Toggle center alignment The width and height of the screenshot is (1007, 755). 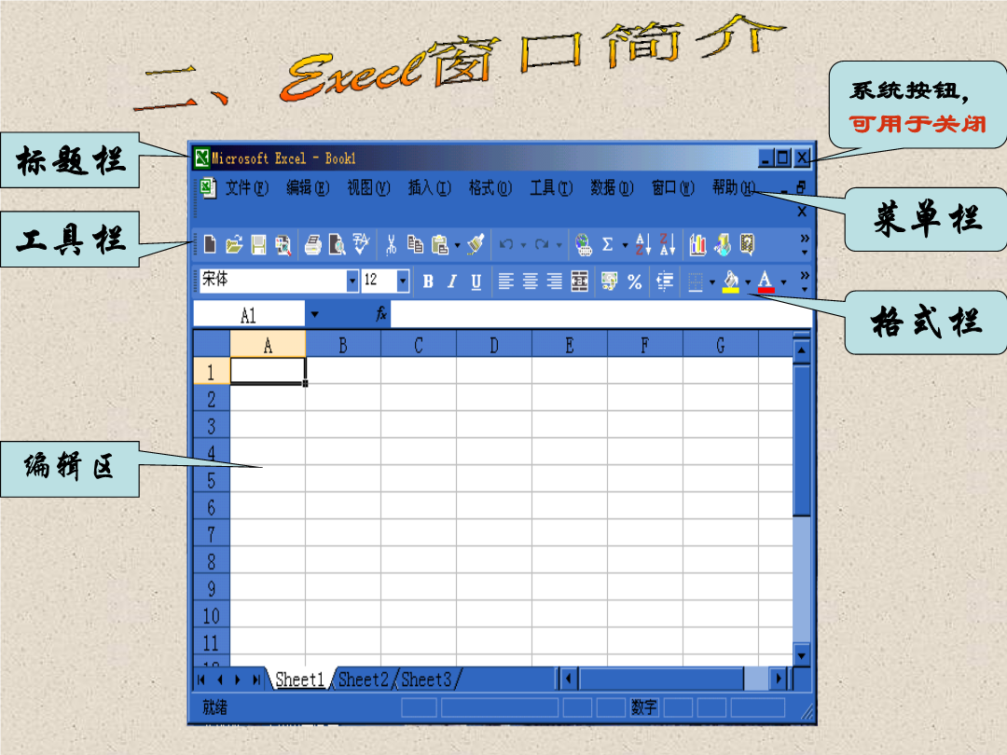point(531,281)
